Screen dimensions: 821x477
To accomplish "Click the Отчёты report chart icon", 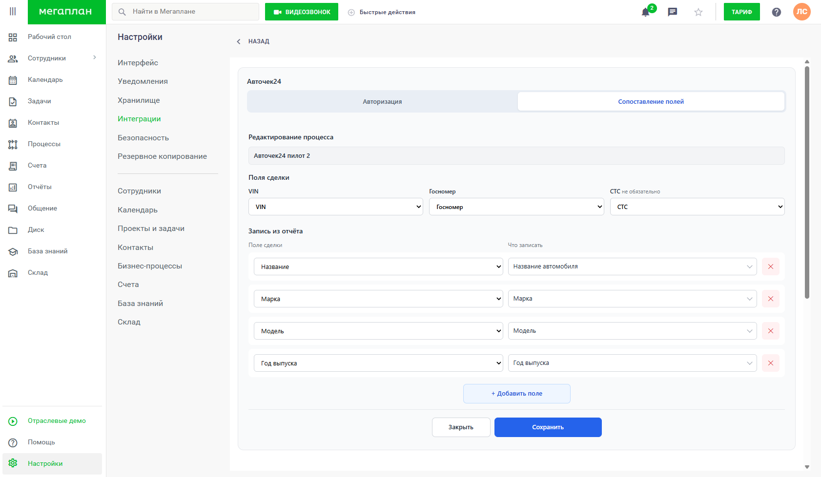I will tap(13, 187).
